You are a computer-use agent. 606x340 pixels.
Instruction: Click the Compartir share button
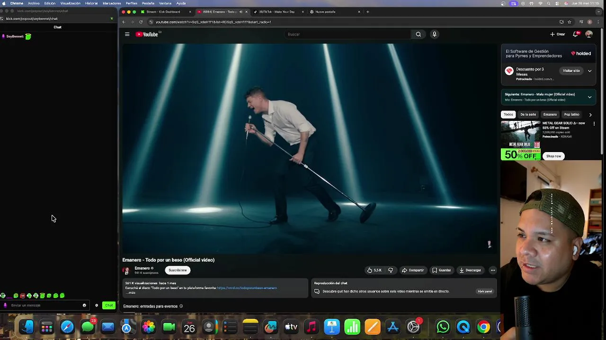click(x=413, y=270)
